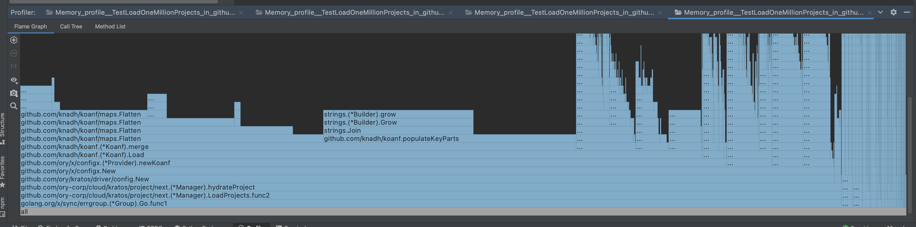The height and width of the screenshot is (227, 916).
Task: Switch to the Flame Graph tab
Action: click(31, 26)
